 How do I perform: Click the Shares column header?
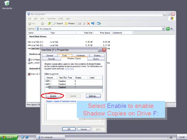point(81,78)
